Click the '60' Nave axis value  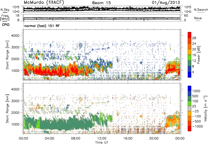186,16
